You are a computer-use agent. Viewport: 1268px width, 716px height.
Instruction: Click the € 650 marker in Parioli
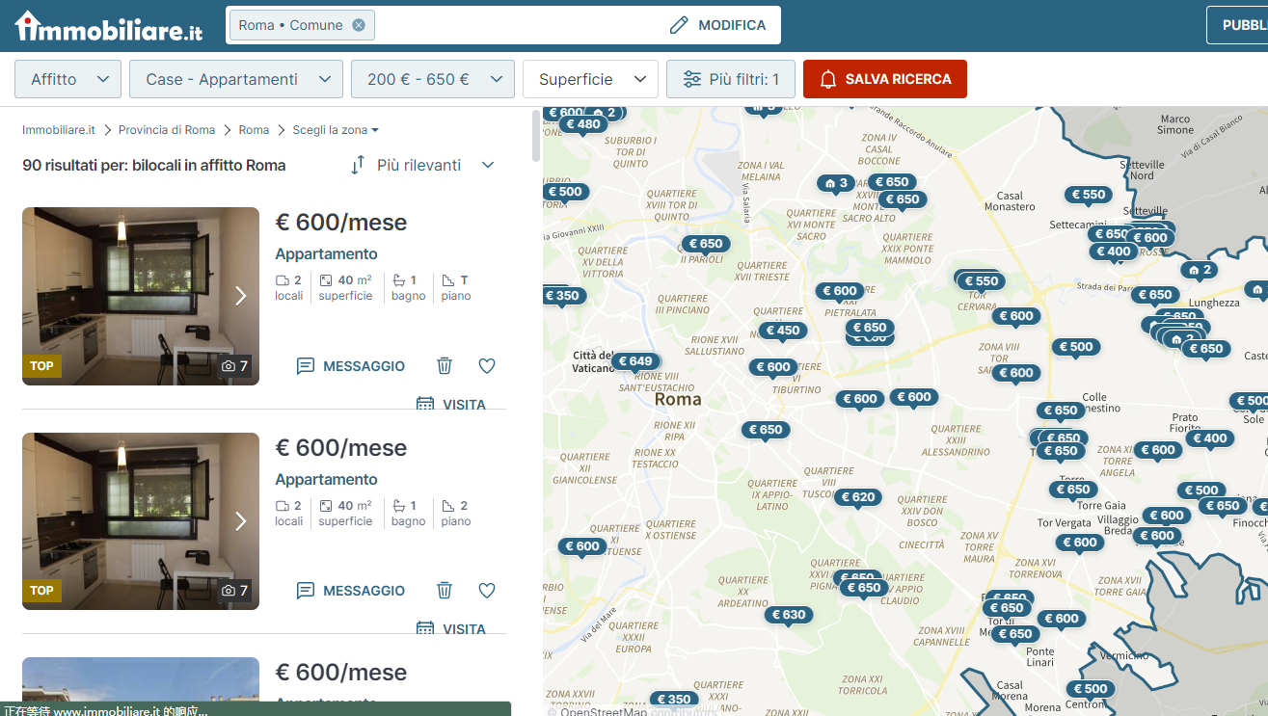(706, 244)
